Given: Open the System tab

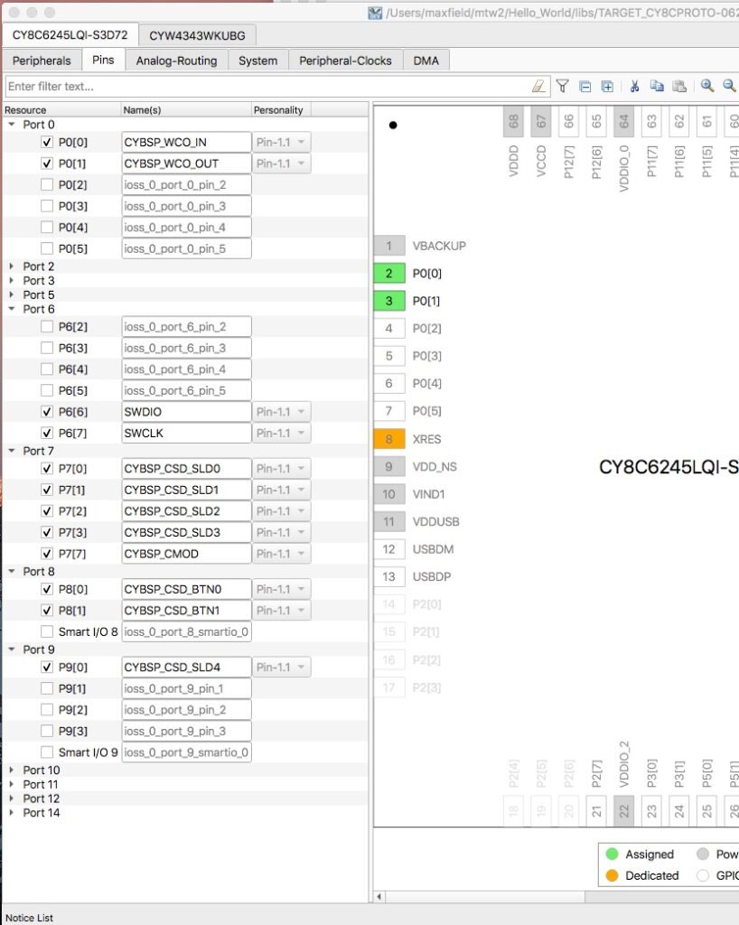Looking at the screenshot, I should pos(257,61).
